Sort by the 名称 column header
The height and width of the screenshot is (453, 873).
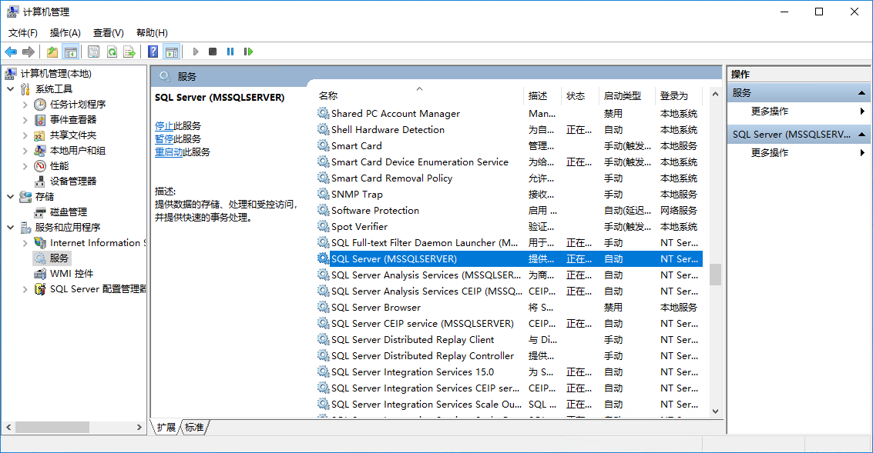[419, 95]
